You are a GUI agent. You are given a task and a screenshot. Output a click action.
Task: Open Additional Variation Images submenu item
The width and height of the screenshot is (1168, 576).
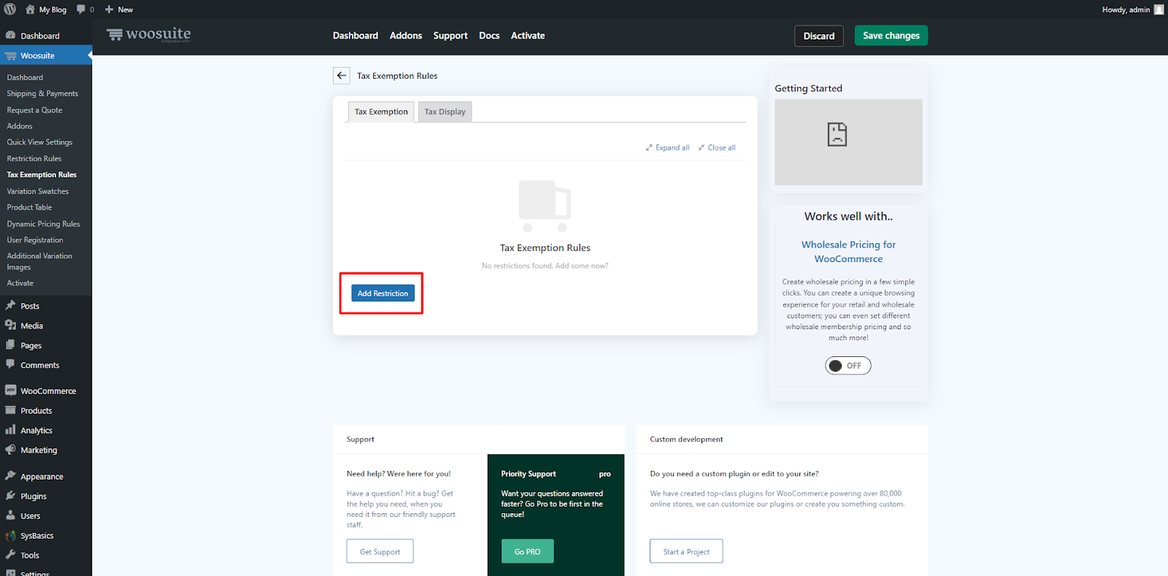click(39, 261)
